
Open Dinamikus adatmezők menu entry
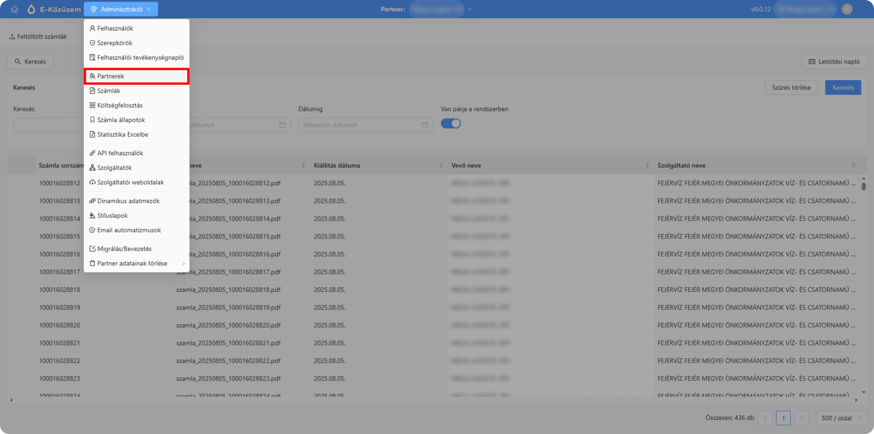pos(136,201)
